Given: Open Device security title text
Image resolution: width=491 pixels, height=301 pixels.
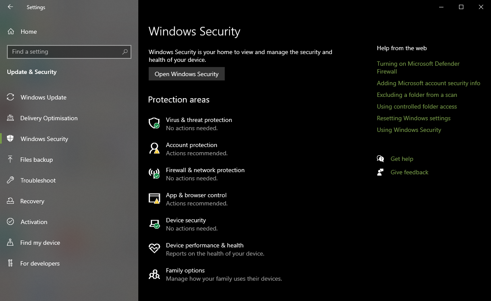Looking at the screenshot, I should point(186,220).
